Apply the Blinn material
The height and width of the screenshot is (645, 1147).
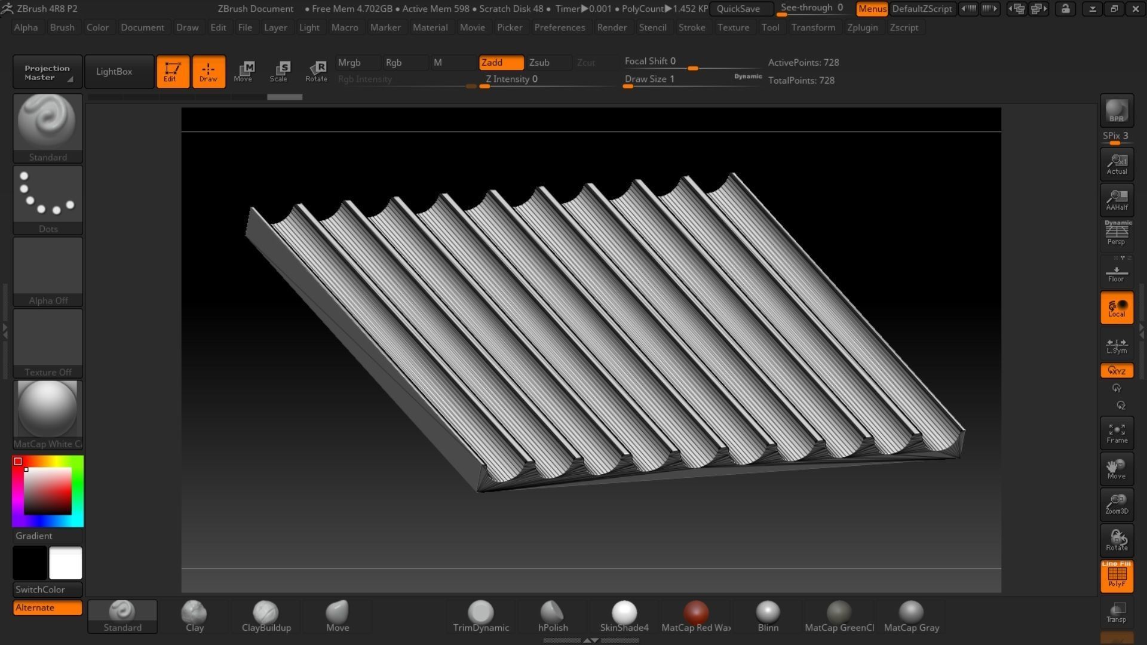[x=768, y=617]
